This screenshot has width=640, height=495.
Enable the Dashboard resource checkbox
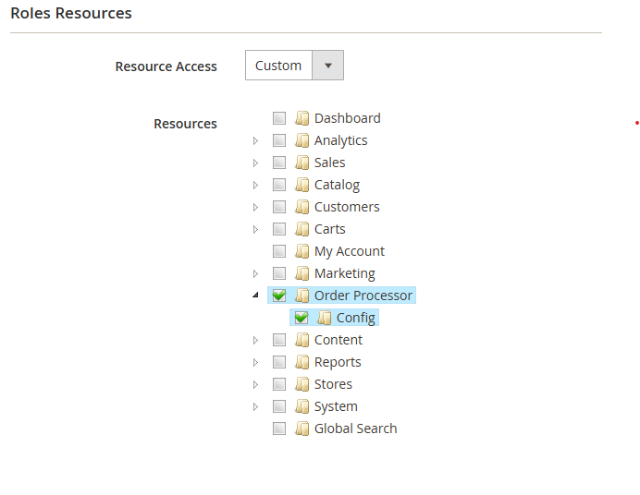tap(279, 118)
